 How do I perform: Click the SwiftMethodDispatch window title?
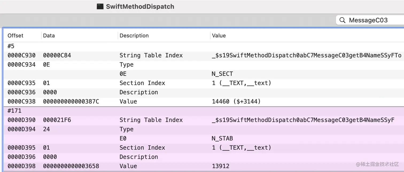coord(140,7)
